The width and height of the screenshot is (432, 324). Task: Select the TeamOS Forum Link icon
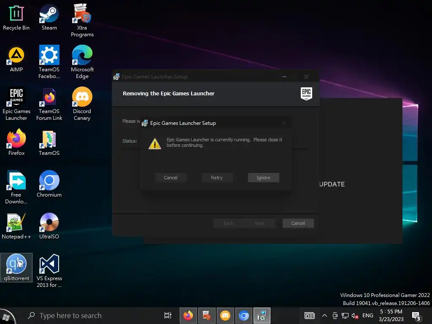point(49,104)
